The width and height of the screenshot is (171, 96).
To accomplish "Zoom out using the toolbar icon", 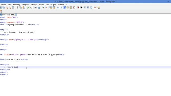I will tap(46, 7).
